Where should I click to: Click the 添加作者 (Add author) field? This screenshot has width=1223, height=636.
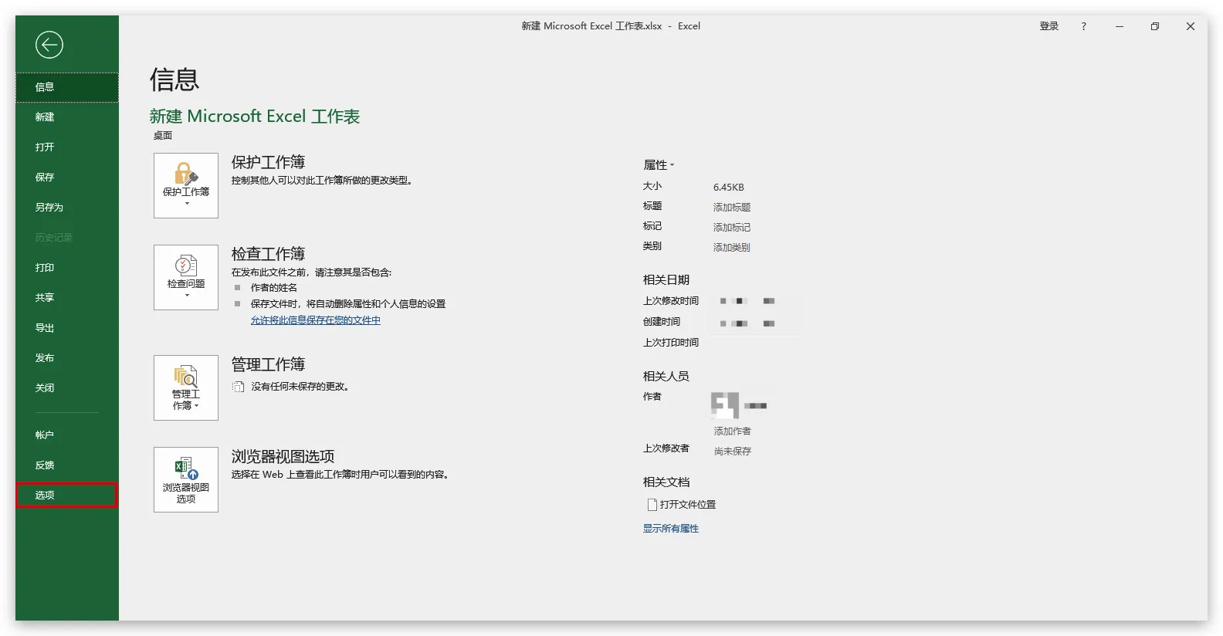click(732, 431)
